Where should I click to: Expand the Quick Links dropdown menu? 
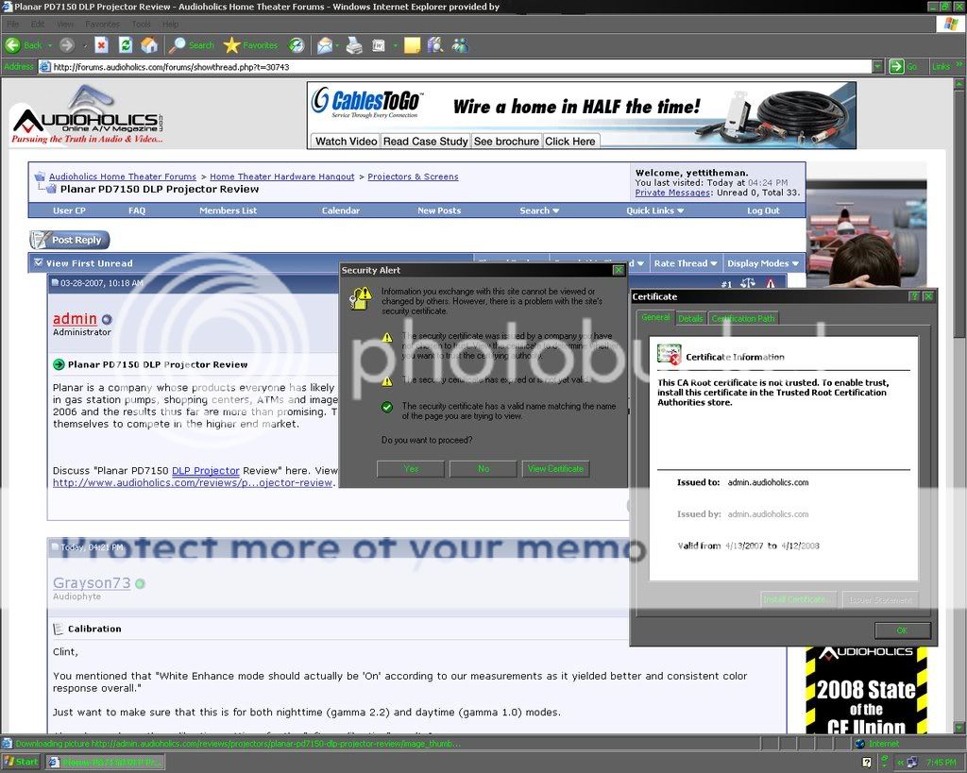click(x=655, y=210)
